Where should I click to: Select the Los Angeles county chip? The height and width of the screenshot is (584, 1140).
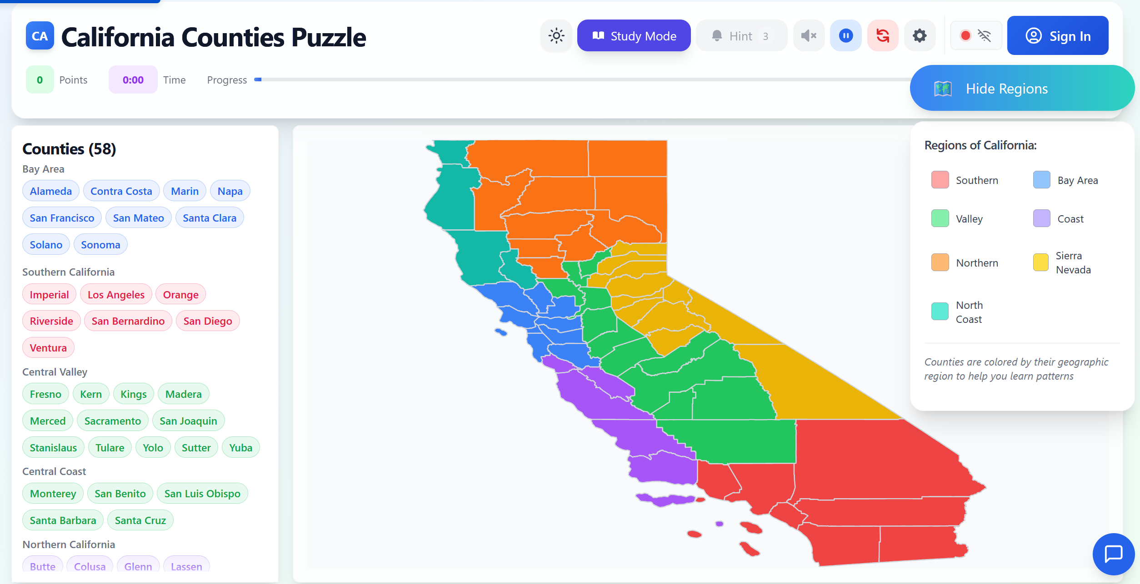116,294
